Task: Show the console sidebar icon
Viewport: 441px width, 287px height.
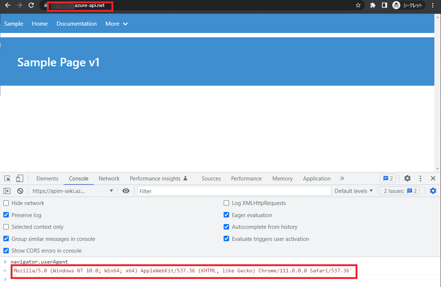Action: 7,191
